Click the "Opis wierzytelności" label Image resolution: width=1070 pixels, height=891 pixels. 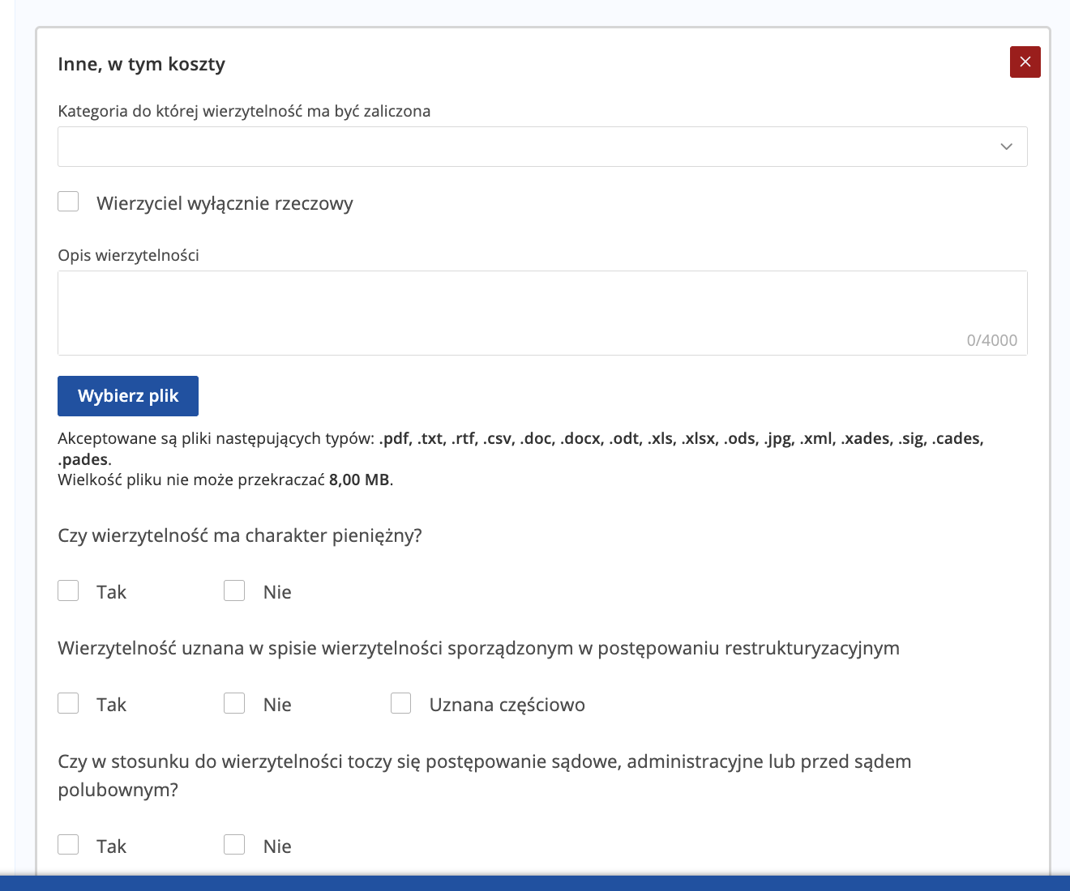tap(128, 255)
